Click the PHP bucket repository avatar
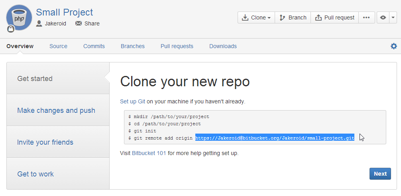This screenshot has height=196, width=401. coord(19,17)
